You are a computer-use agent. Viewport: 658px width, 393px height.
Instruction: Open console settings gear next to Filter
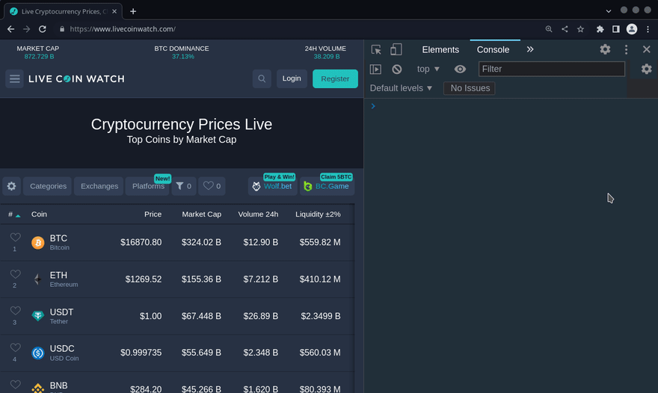tap(646, 69)
